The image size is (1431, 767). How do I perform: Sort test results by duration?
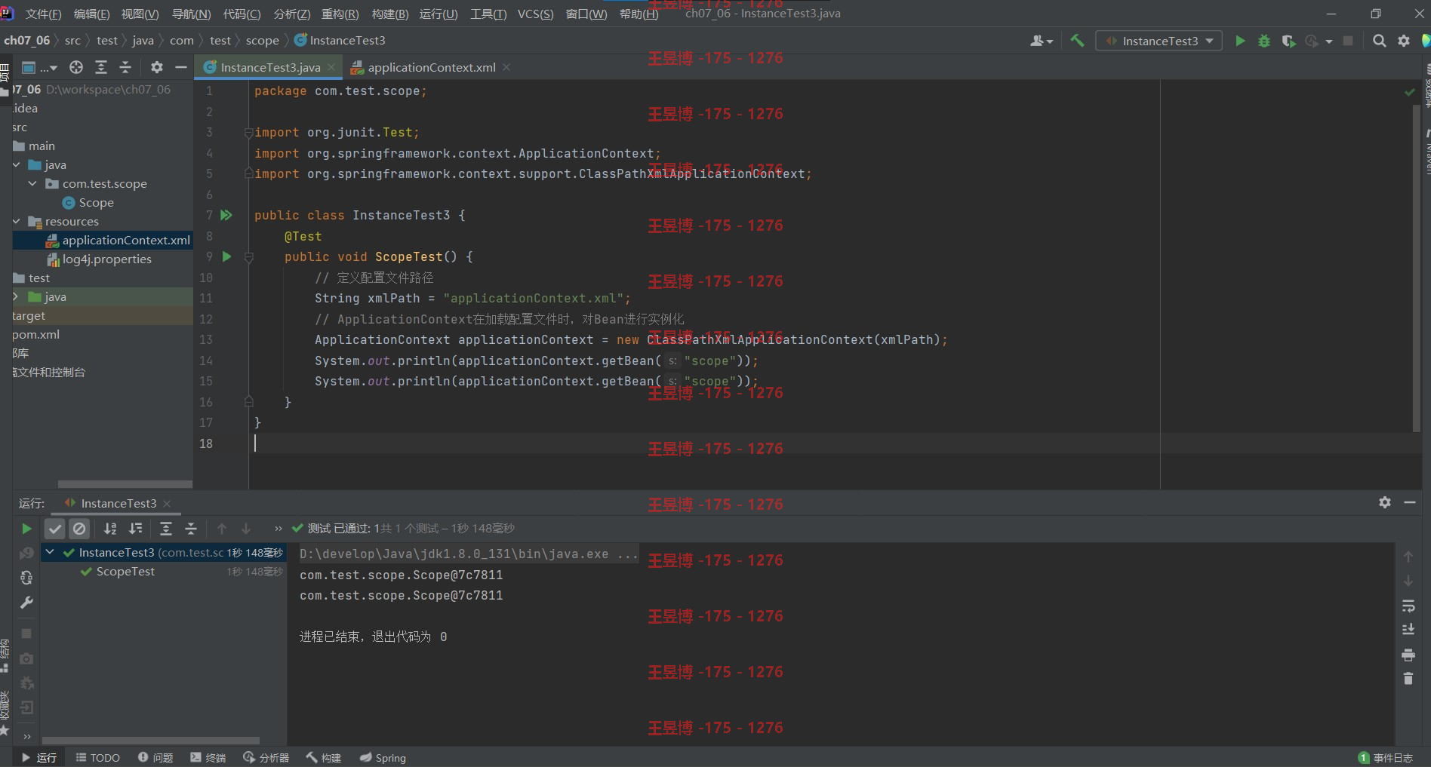pos(136,529)
